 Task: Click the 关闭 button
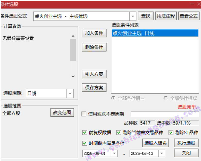[x=186, y=153]
